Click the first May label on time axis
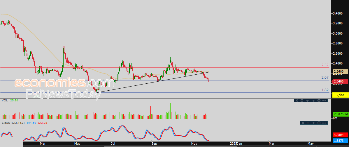Image resolution: width=349 pixels, height=147 pixels. point(77,144)
